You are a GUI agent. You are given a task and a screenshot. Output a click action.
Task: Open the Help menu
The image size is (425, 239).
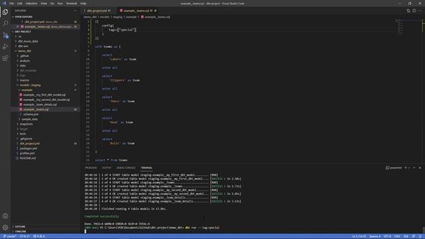click(83, 3)
